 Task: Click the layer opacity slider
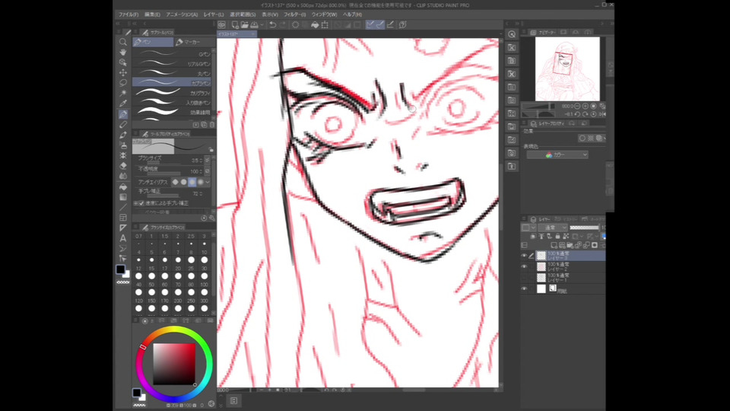pos(584,228)
